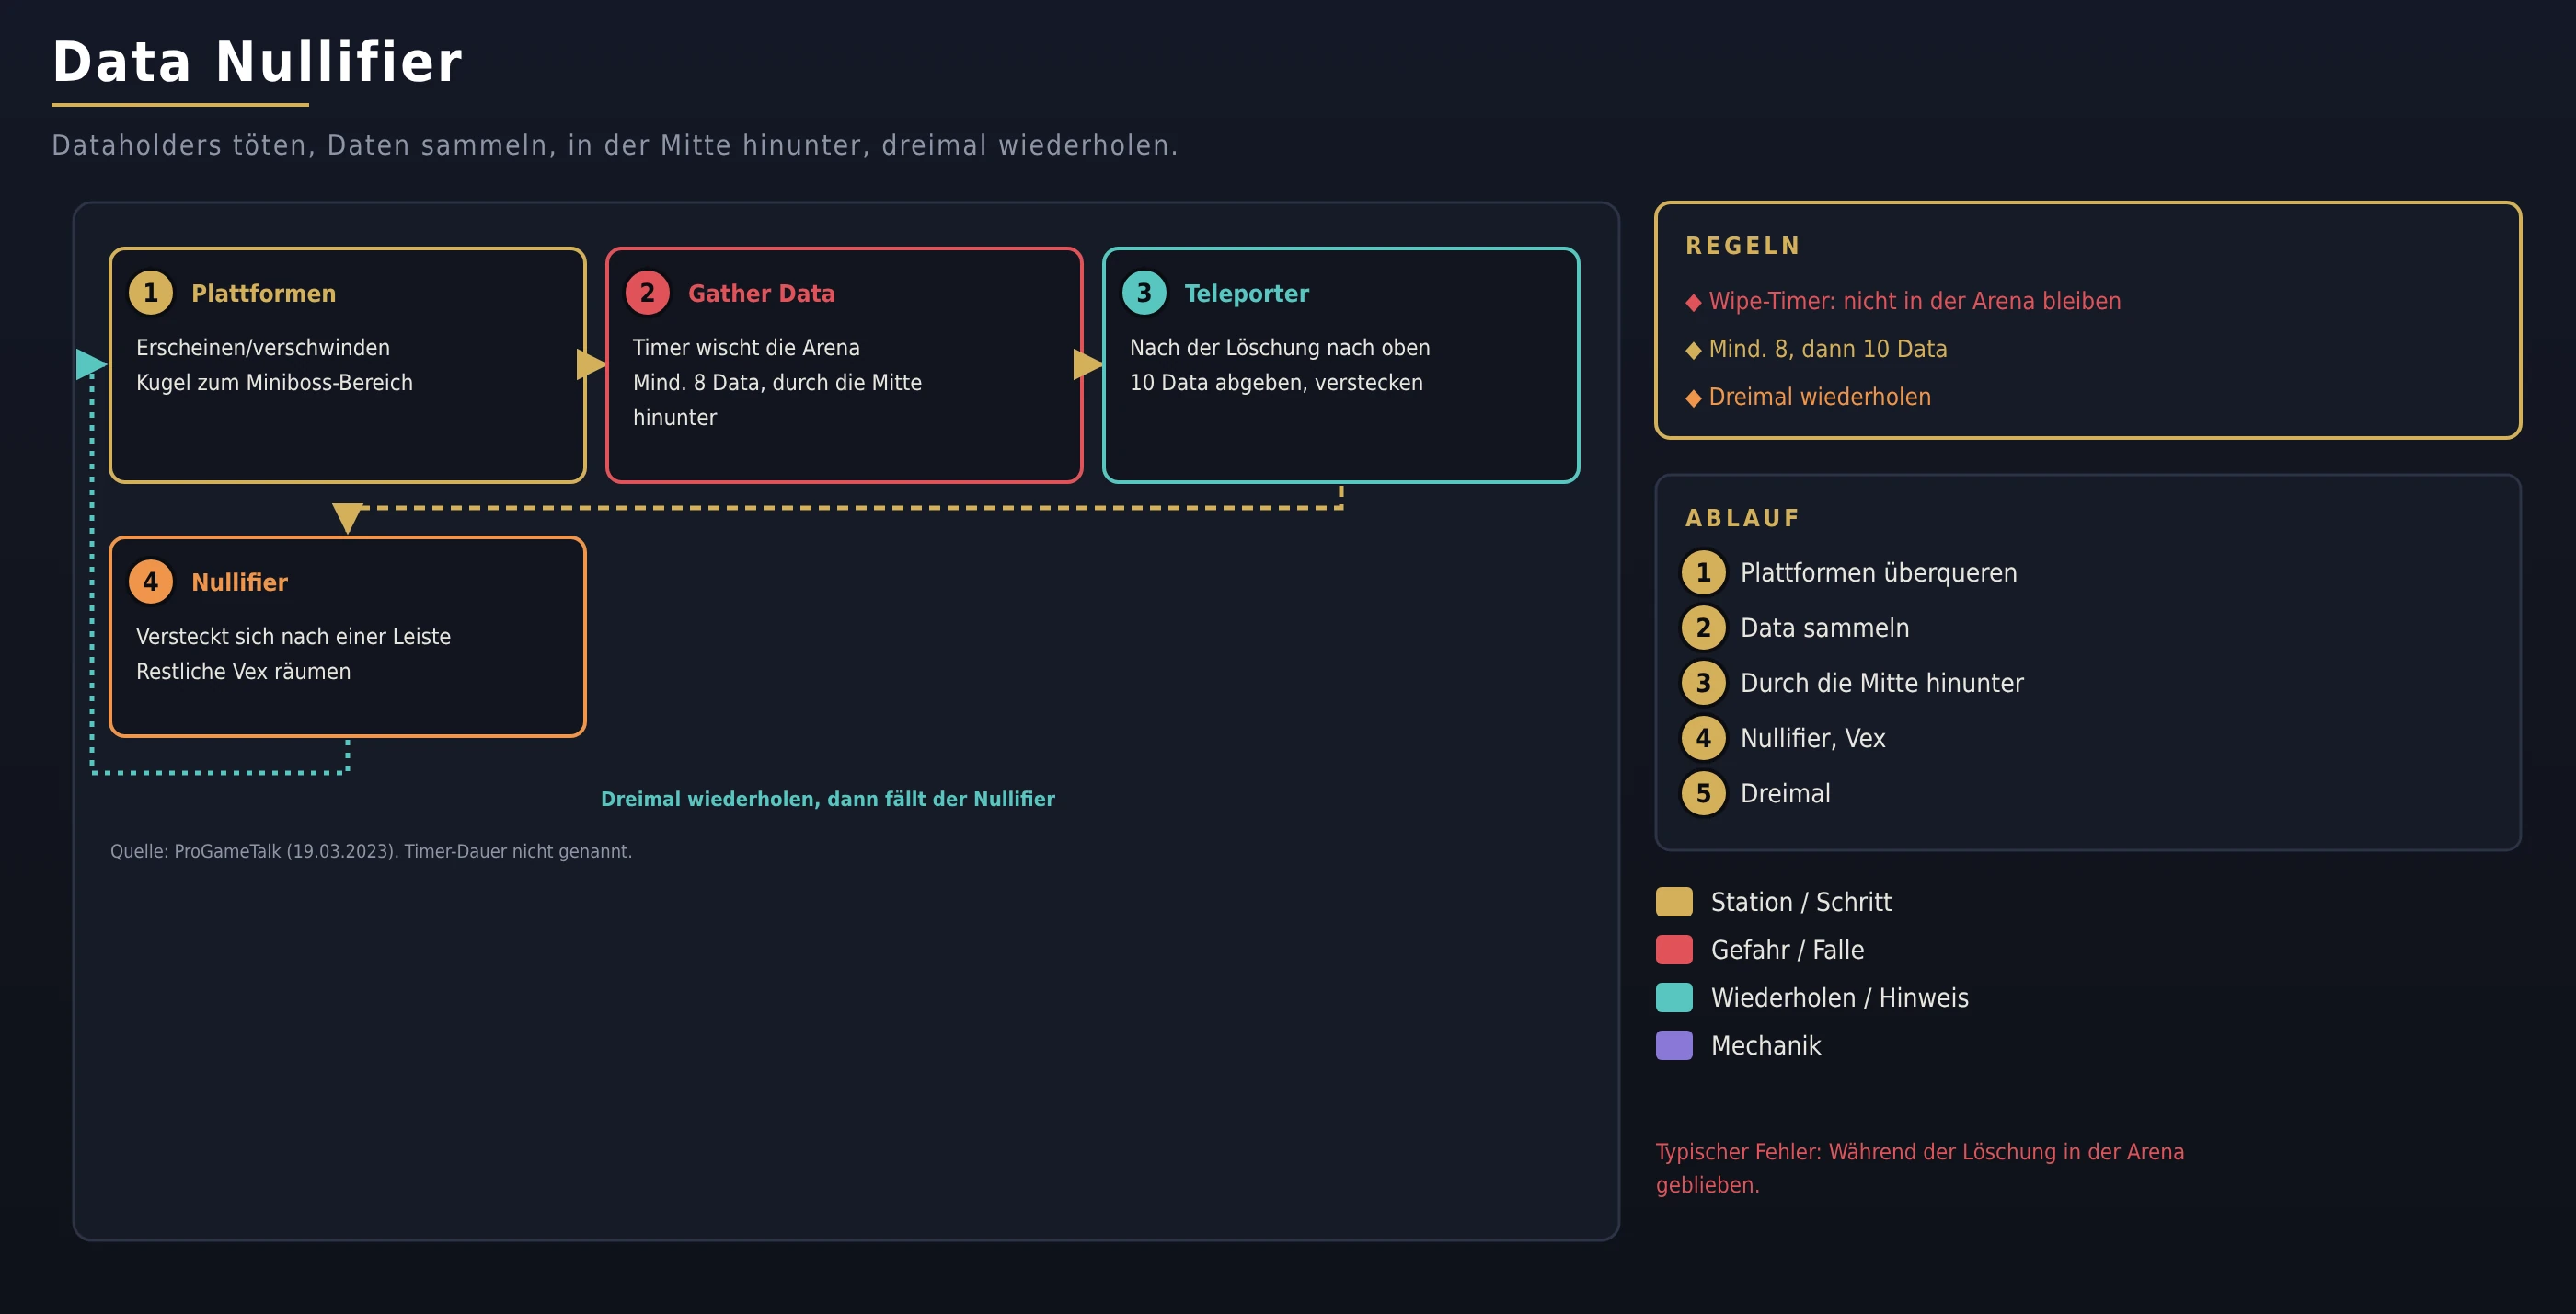Viewport: 2576px width, 1314px height.
Task: Click the red diamond bullet before Wipe-Timer rule
Action: point(1693,302)
